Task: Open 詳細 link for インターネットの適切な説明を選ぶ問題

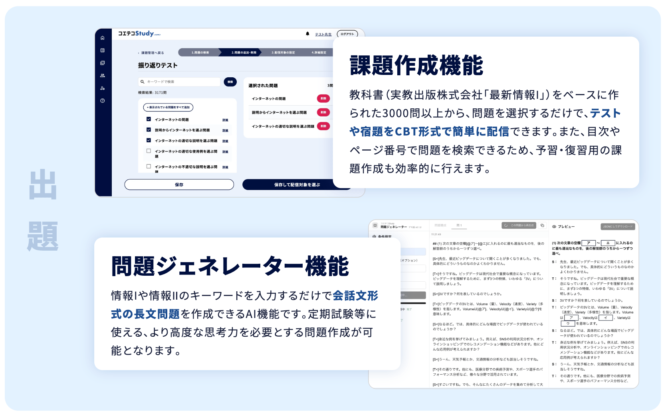Action: click(x=225, y=141)
